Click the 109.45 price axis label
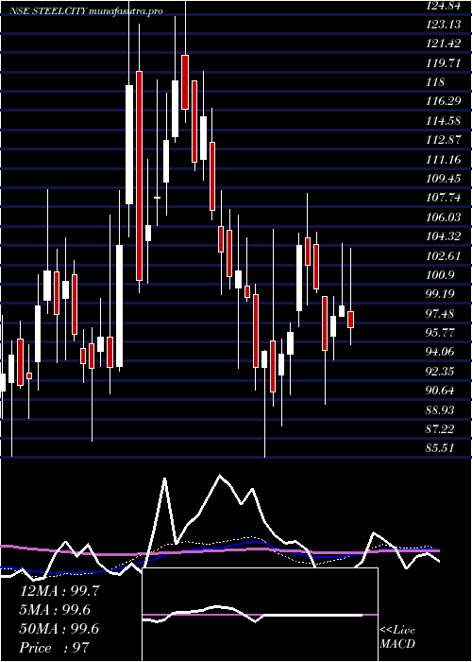The width and height of the screenshot is (472, 662). pyautogui.click(x=444, y=178)
